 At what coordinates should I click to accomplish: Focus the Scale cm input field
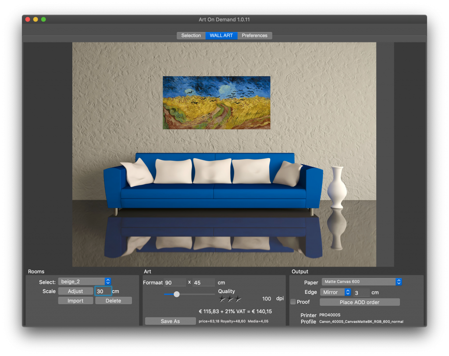pos(103,291)
